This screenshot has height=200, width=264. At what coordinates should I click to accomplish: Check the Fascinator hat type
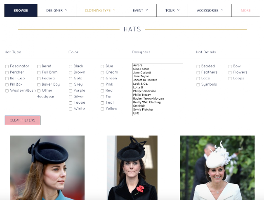click(7, 67)
